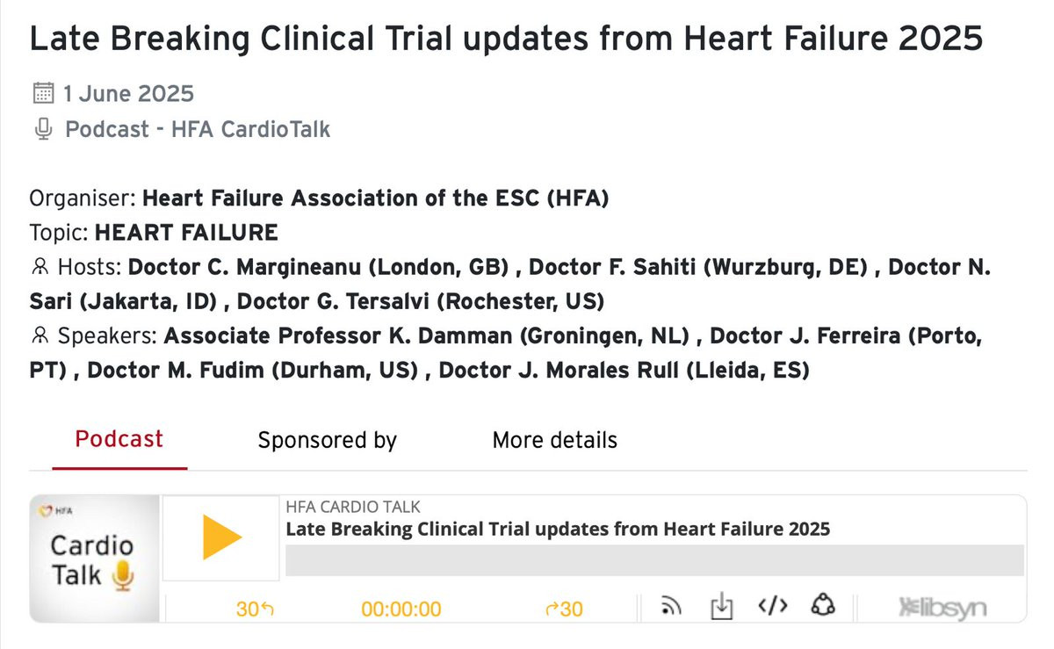Click the podcast progress bar

(654, 560)
